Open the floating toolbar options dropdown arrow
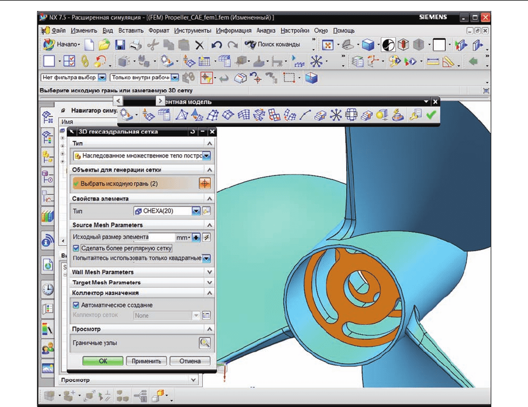 coord(426,101)
